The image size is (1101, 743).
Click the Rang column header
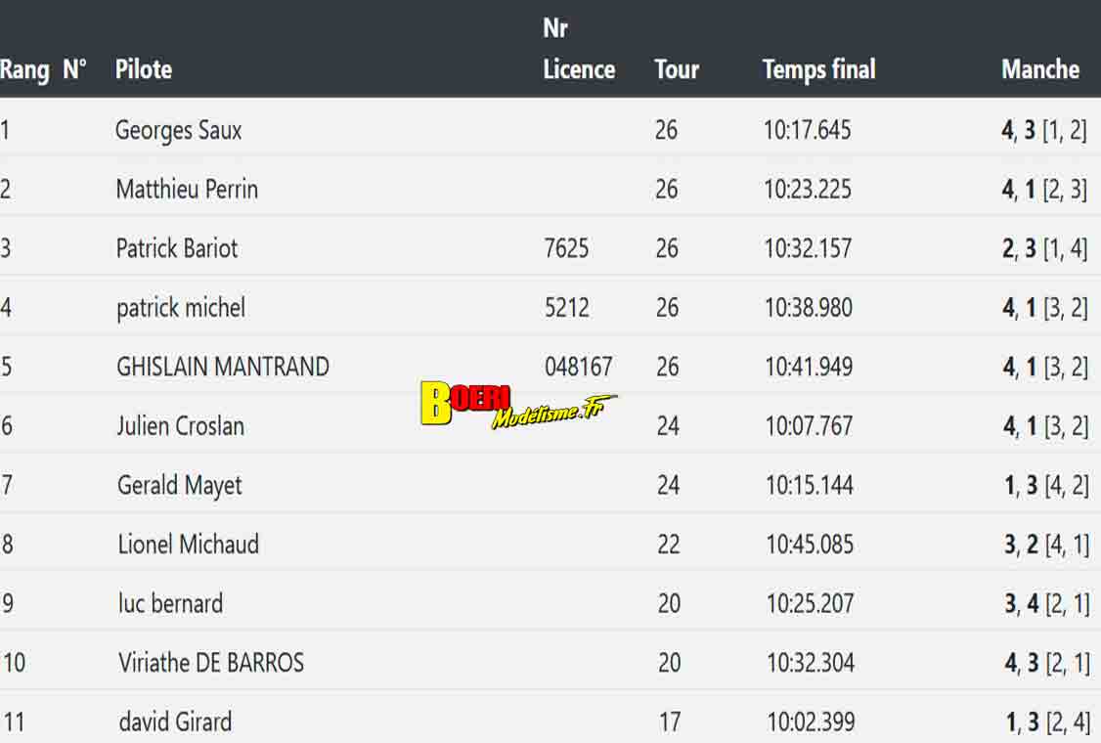point(25,69)
